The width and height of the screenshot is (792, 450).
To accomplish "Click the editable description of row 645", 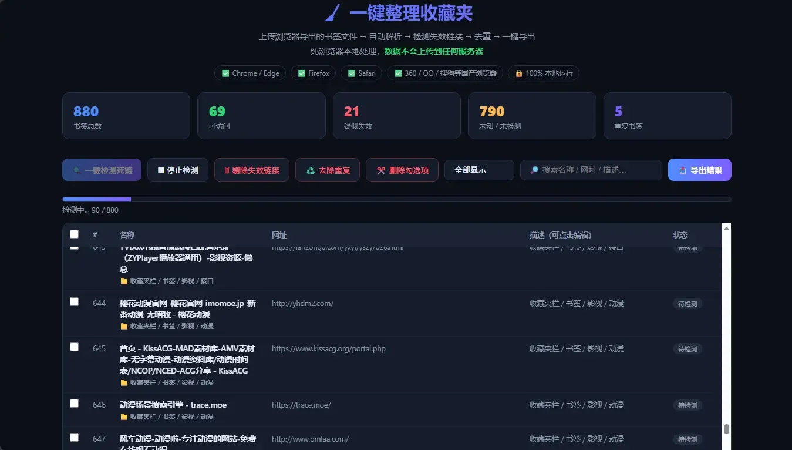I will coord(577,348).
